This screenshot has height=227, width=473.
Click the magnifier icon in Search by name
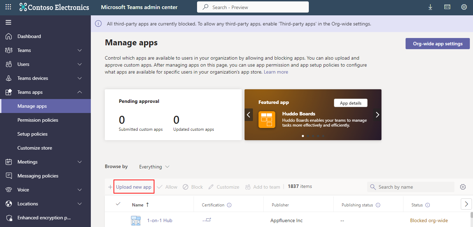(x=373, y=187)
